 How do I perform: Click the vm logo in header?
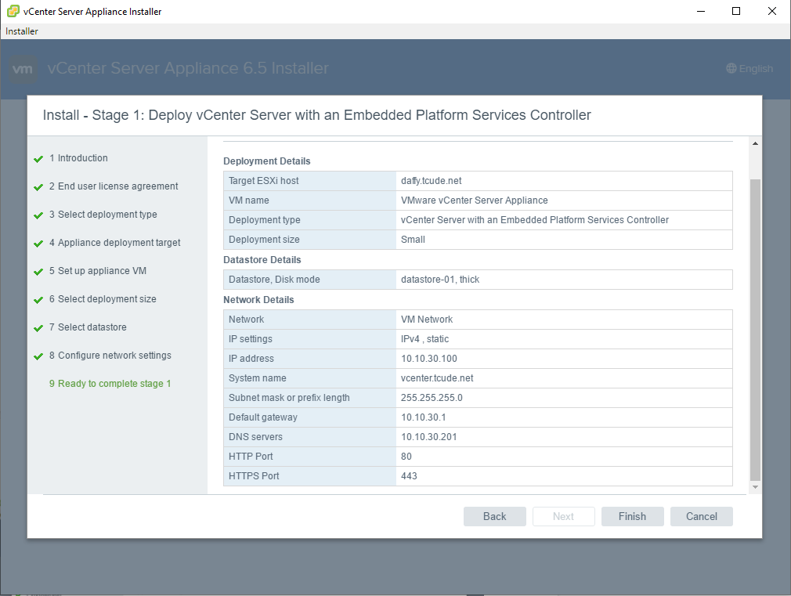(x=23, y=69)
